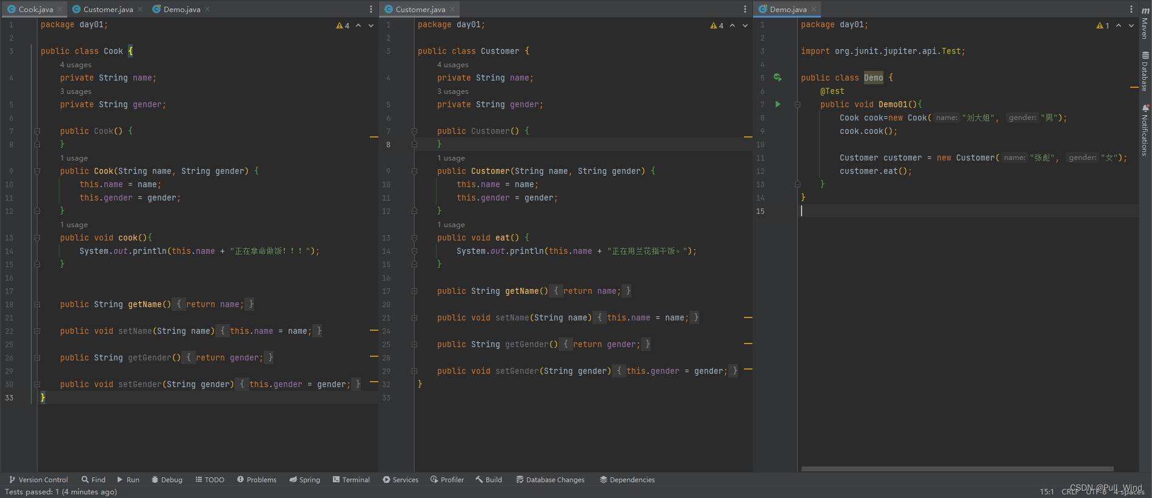
Task: Open the Database tool window
Action: click(x=1145, y=71)
